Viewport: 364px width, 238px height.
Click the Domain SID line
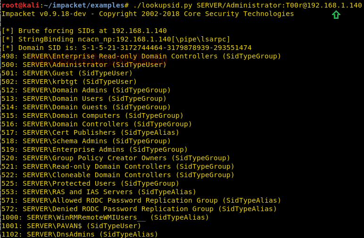coord(127,48)
